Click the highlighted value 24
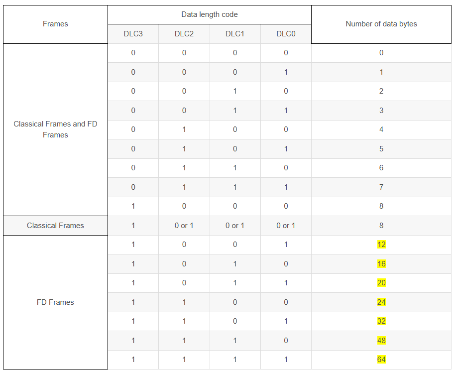This screenshot has height=370, width=452. [381, 302]
